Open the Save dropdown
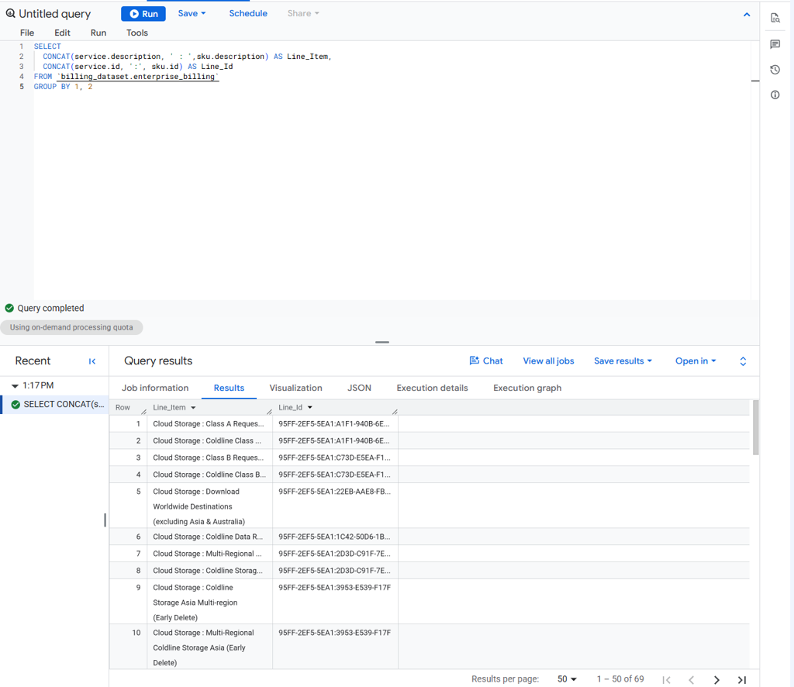Screen dimensions: 794x687 [192, 14]
